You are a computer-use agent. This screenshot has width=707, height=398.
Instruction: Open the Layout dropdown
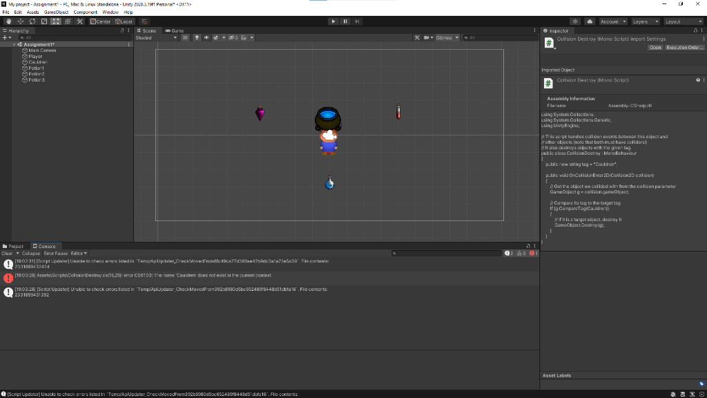click(683, 21)
